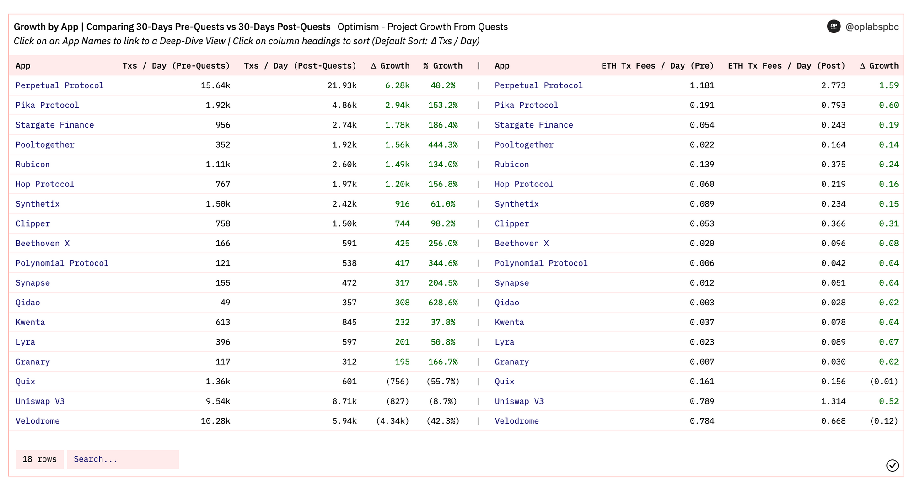The height and width of the screenshot is (484, 915).
Task: Open the @oplabspbc profile link
Action: [x=872, y=27]
